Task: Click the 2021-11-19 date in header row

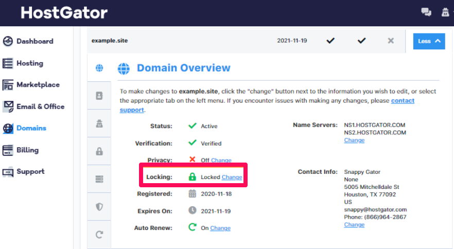Action: (x=292, y=41)
